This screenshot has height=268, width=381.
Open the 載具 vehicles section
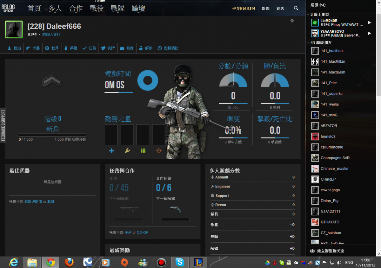coord(52,48)
